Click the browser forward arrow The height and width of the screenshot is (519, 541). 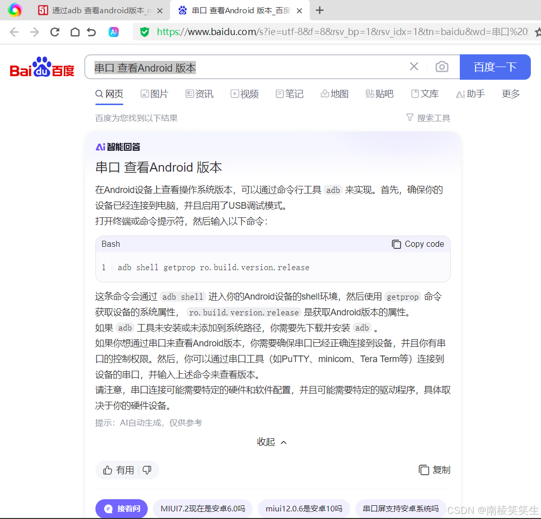coord(35,32)
